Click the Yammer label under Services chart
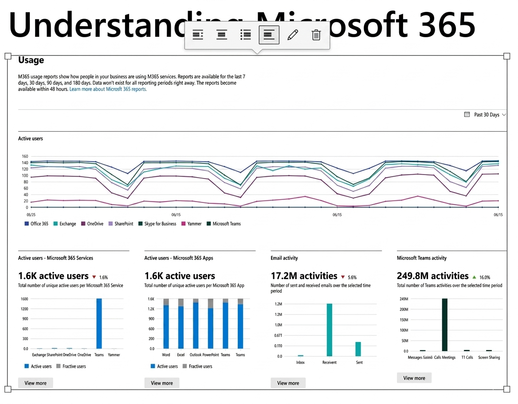The image size is (518, 404). pyautogui.click(x=114, y=355)
